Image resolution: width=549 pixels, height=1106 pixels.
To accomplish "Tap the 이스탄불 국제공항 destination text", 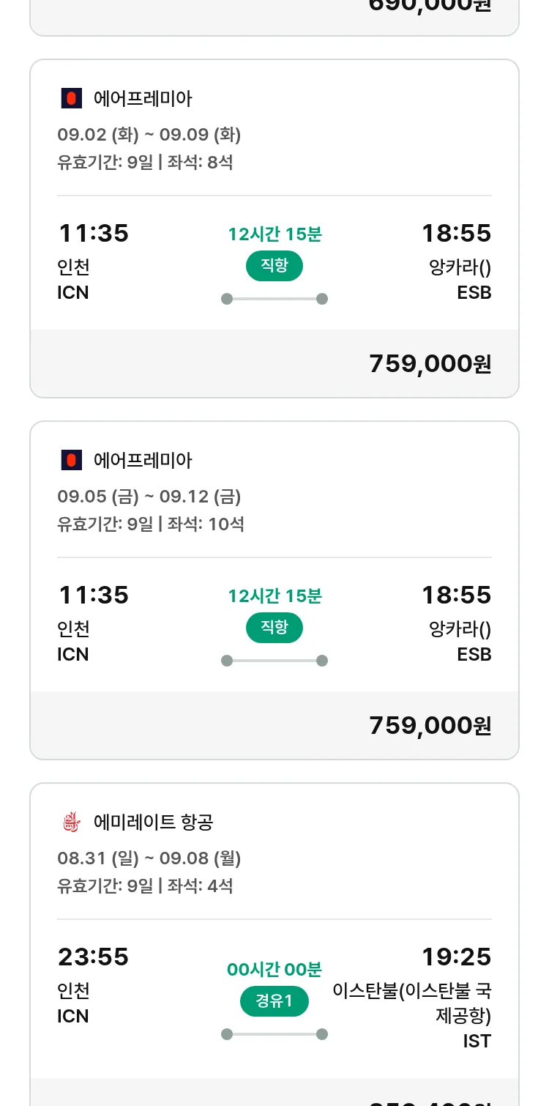I will tap(412, 1003).
